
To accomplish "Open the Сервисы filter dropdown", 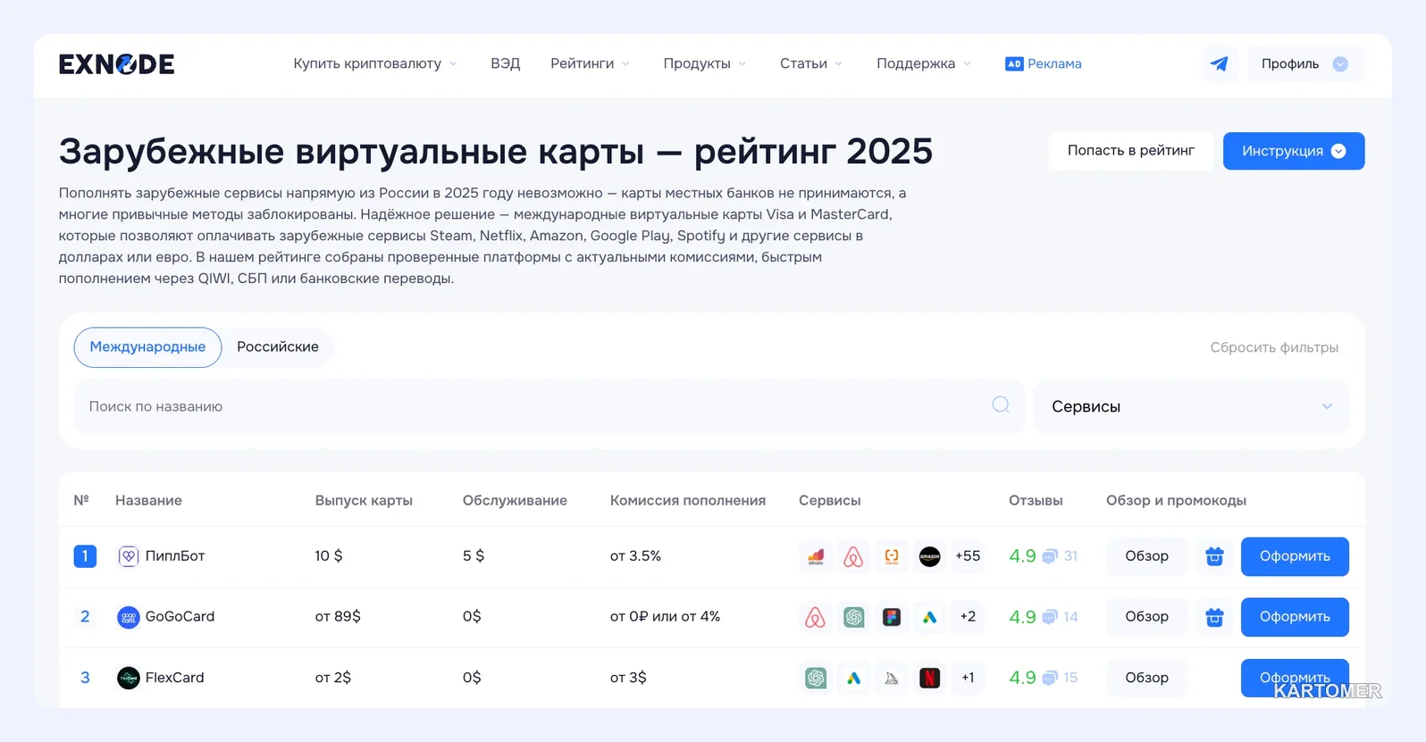I will [1192, 406].
